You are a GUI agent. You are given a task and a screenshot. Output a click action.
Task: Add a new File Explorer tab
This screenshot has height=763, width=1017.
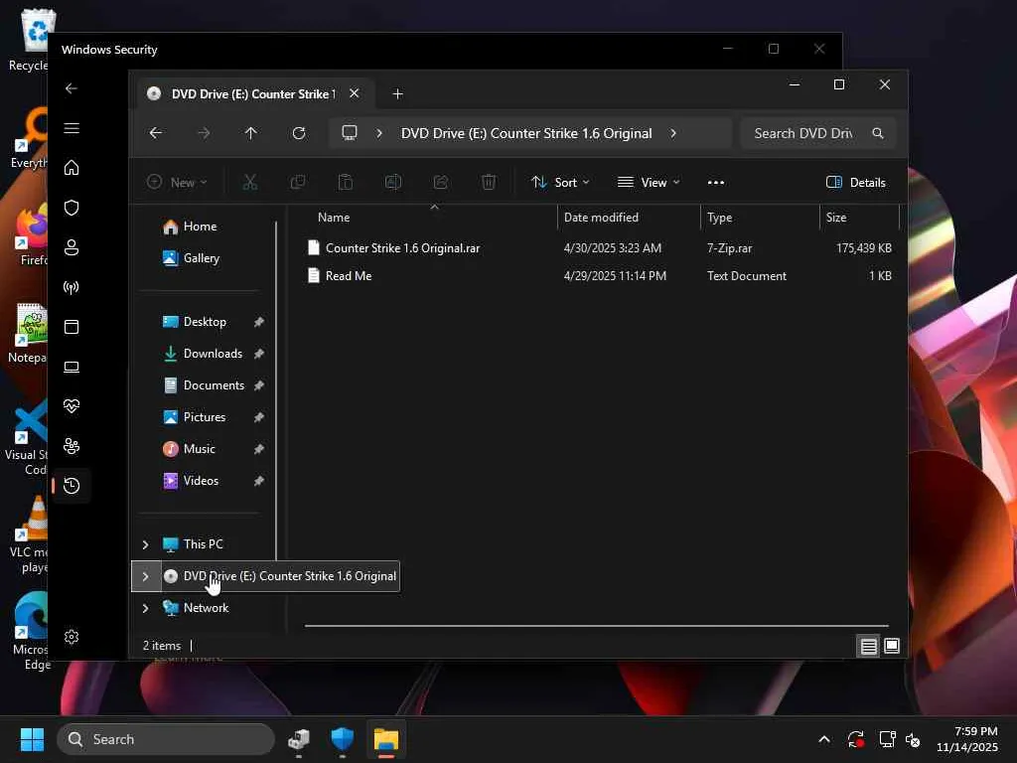click(x=397, y=94)
